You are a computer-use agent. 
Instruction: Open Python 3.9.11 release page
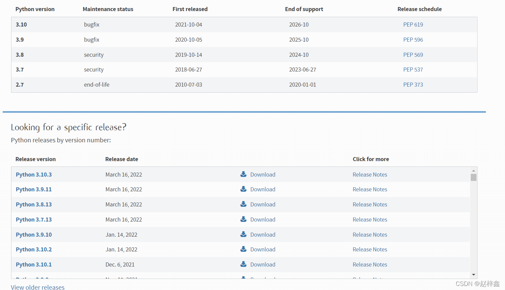click(x=34, y=189)
